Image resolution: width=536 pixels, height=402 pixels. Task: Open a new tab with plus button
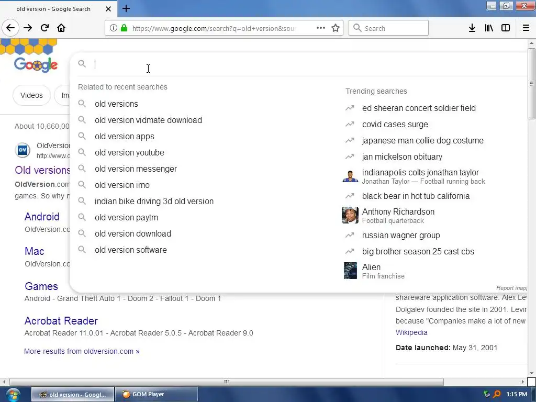point(126,8)
